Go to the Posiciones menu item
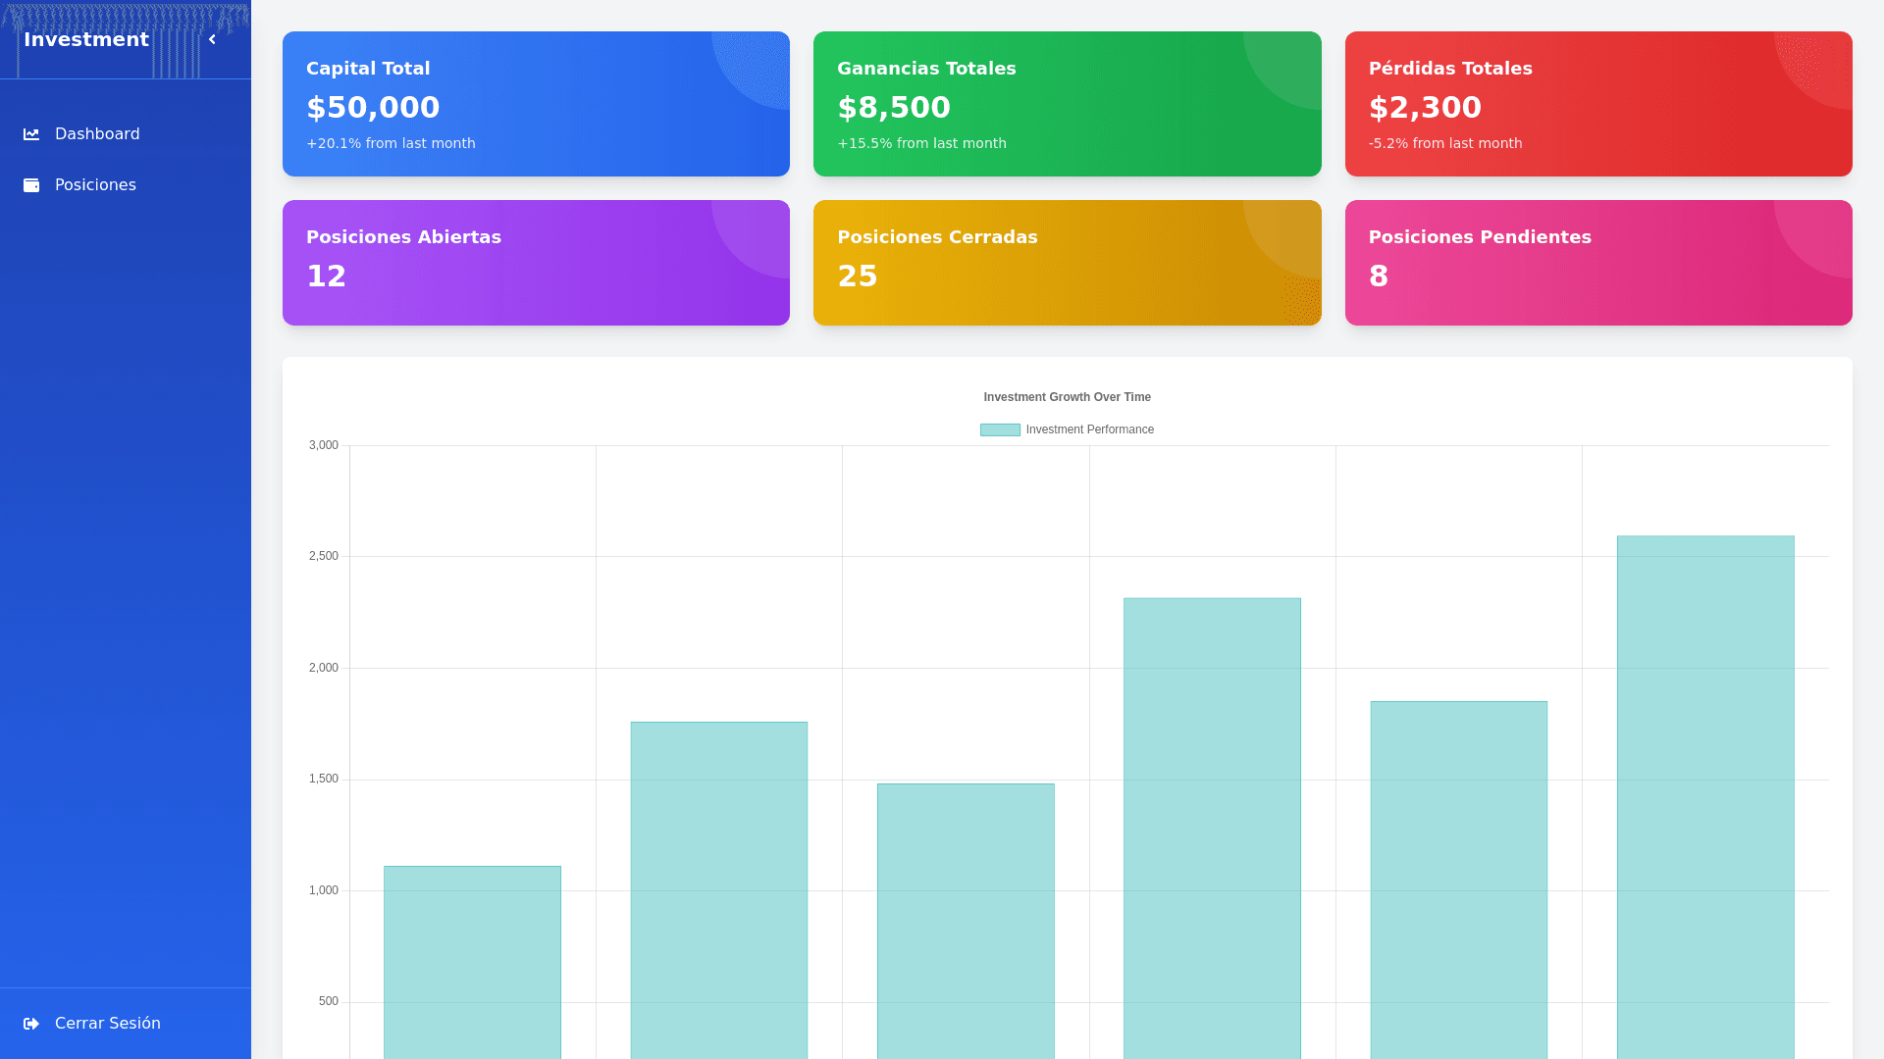This screenshot has height=1059, width=1884. (x=95, y=185)
